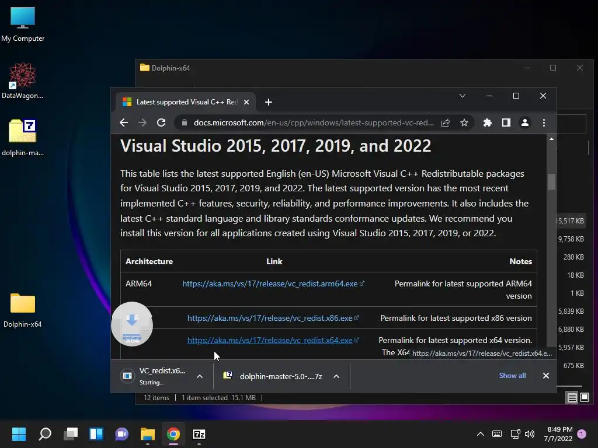Select the 5,839 KB file in Dolphin-x64 window
This screenshot has width=598, height=448.
[x=571, y=311]
